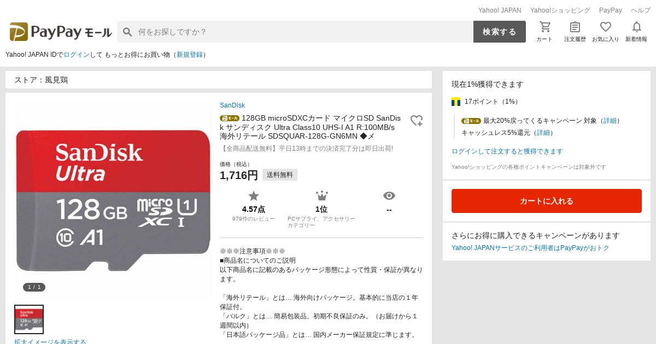
Task: Open the SanDisk brand link
Action: (x=232, y=105)
